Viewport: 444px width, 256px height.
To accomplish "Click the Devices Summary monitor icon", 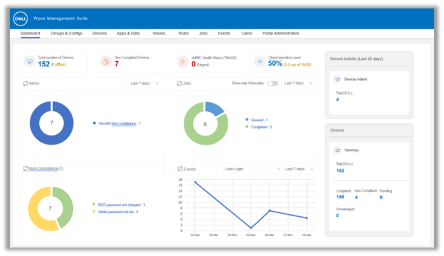I will (x=338, y=150).
